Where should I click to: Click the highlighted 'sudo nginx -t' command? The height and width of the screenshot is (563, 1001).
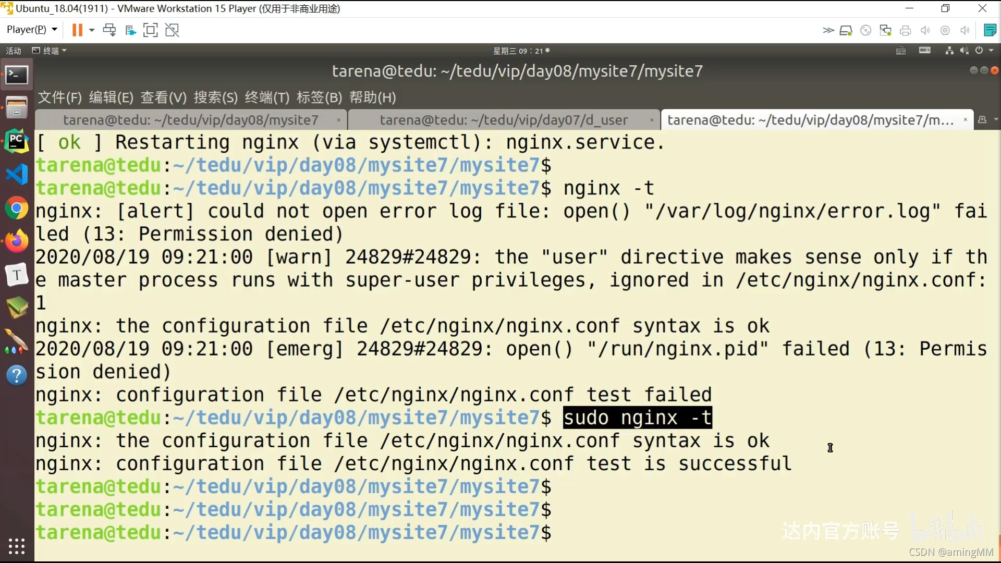(x=638, y=418)
